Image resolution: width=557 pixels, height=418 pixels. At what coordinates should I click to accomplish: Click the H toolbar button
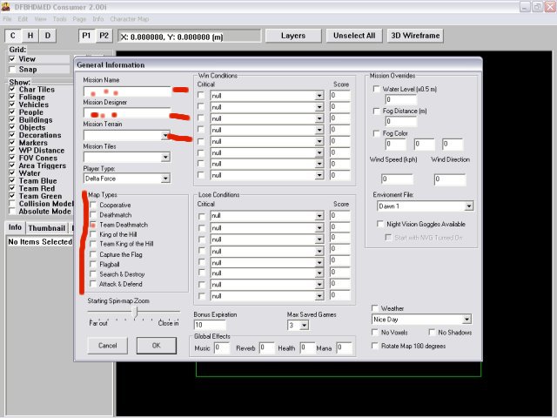pos(30,36)
